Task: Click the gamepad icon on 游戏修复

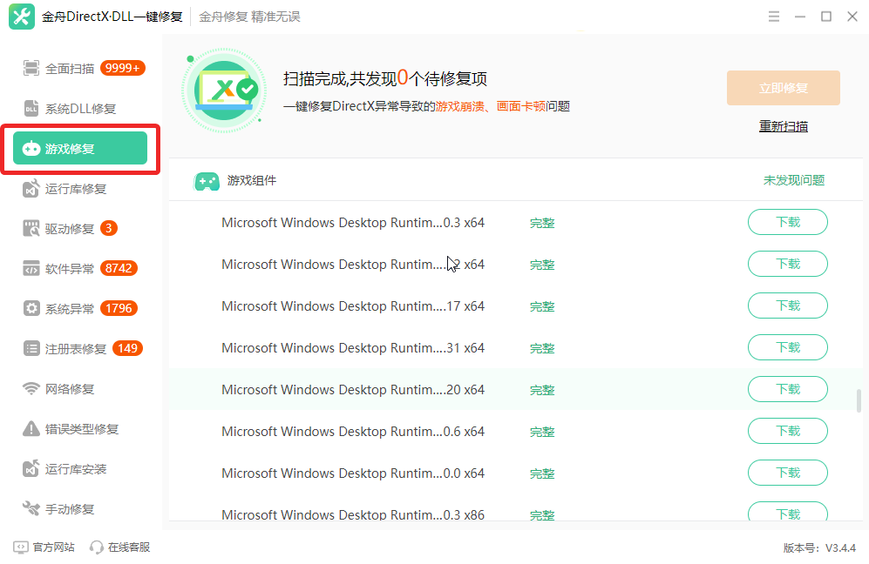Action: coord(31,148)
